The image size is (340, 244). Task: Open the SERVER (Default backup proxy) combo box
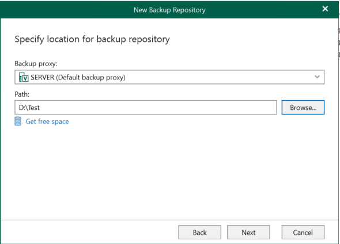coord(169,77)
